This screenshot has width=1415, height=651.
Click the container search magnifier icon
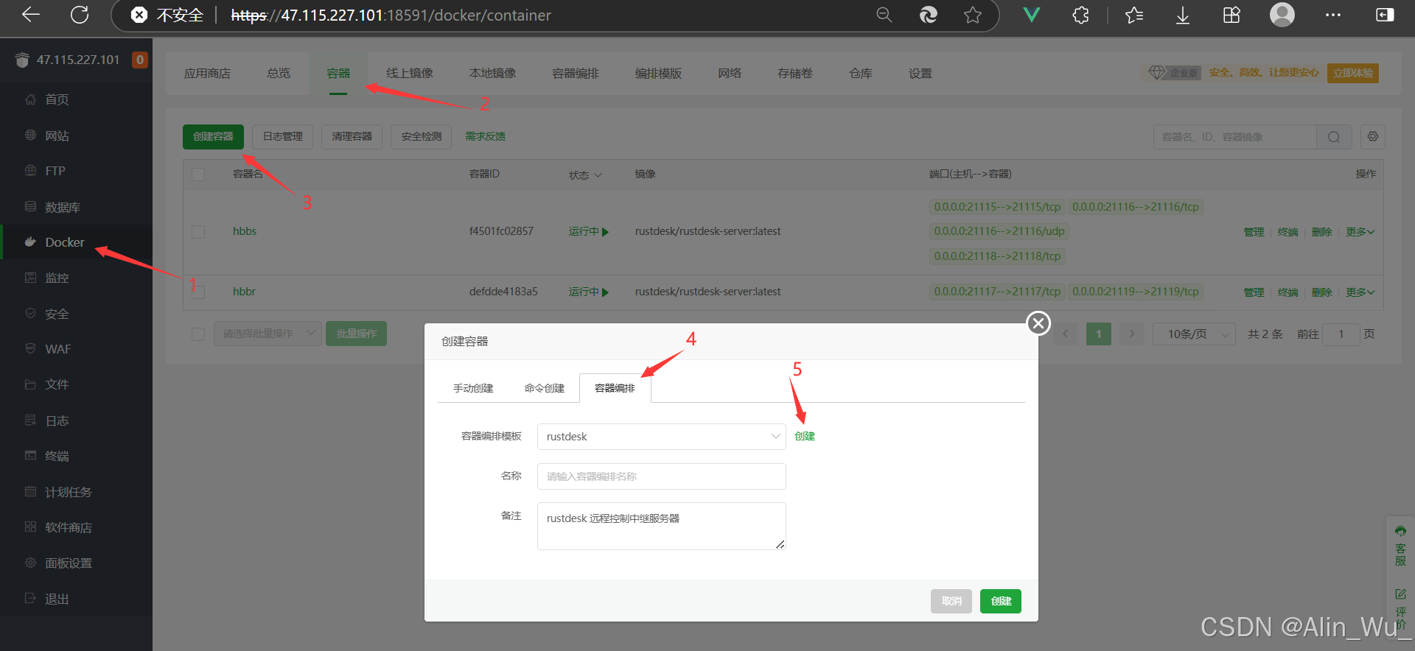click(1334, 137)
